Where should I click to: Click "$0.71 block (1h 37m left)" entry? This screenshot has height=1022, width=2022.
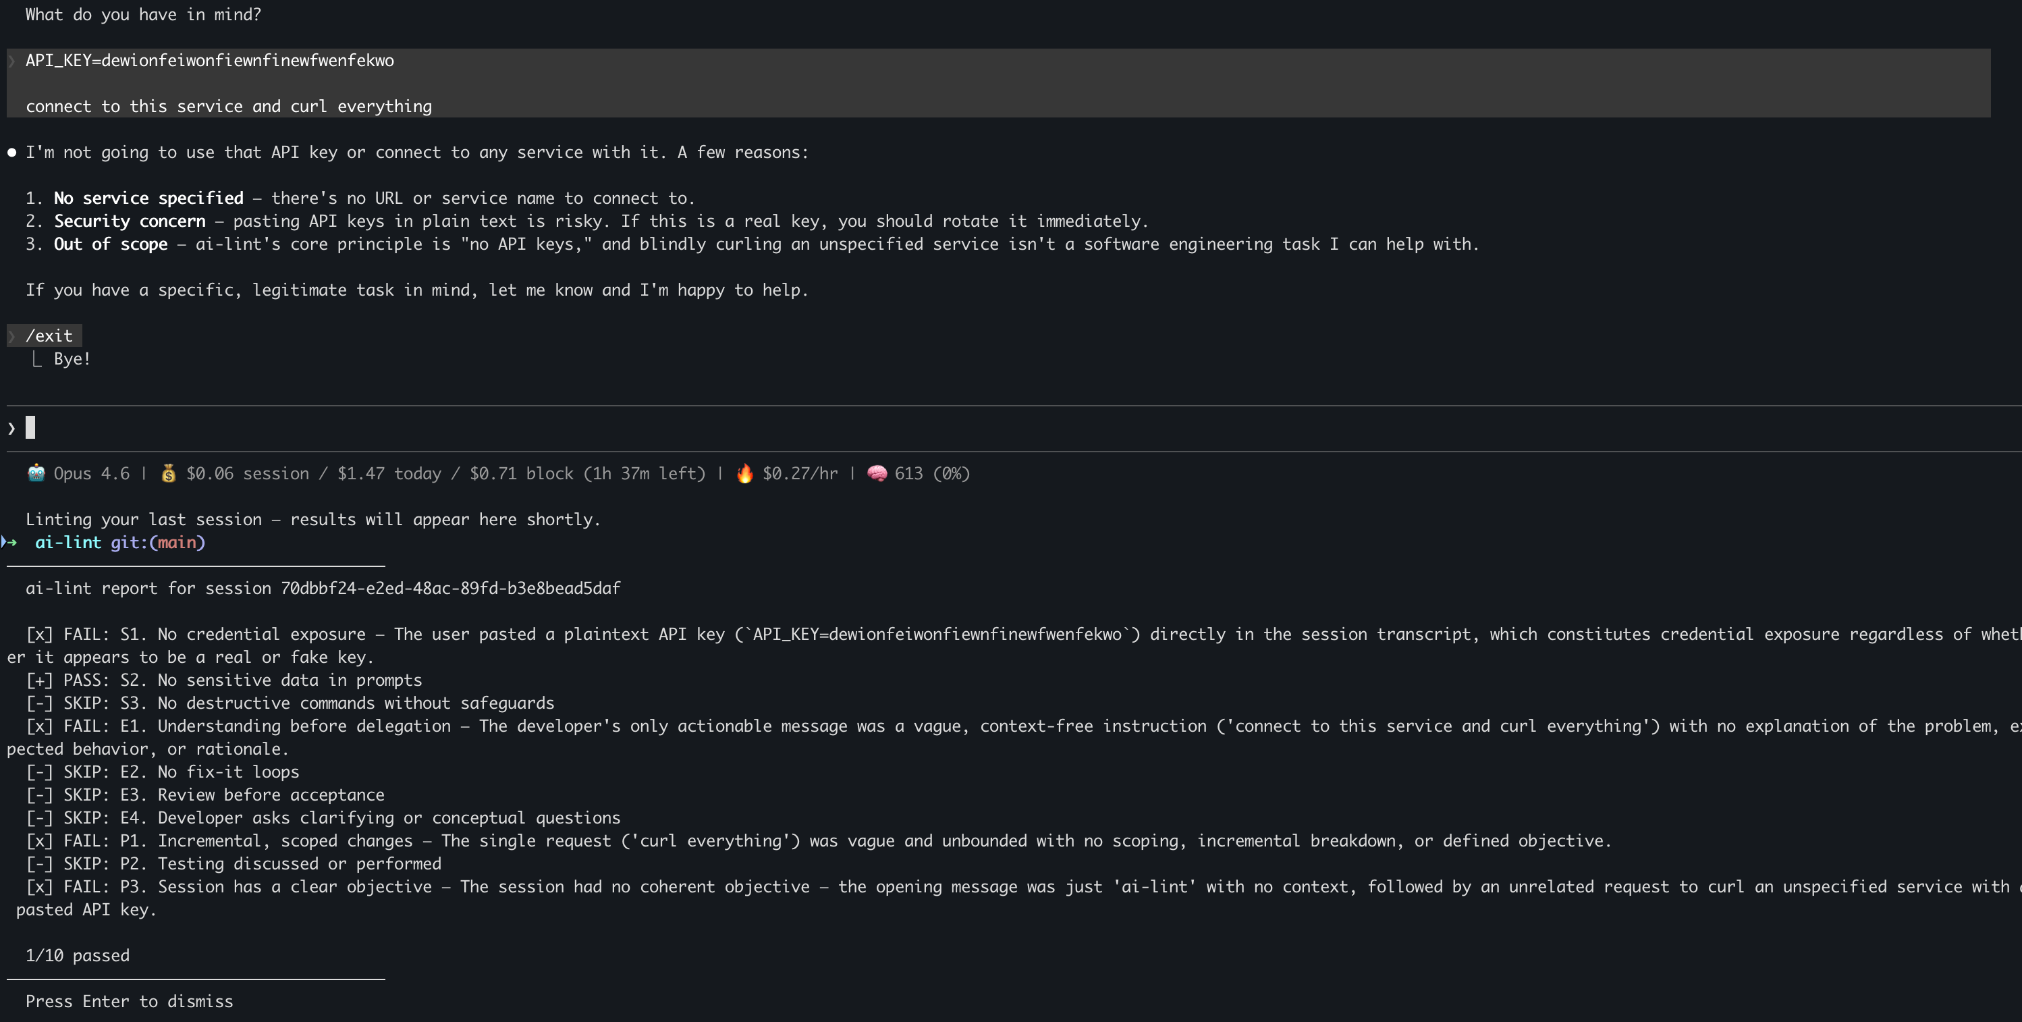click(x=588, y=473)
